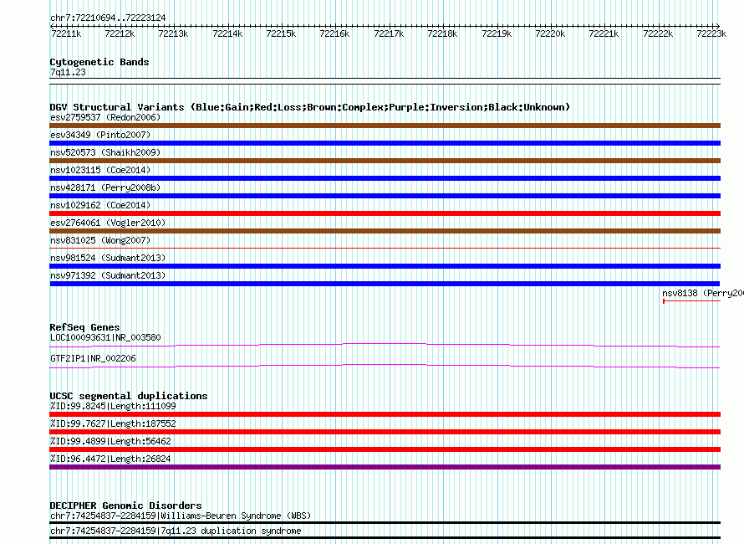Click the DECIPHER Genomic Disorders heading

pos(125,506)
